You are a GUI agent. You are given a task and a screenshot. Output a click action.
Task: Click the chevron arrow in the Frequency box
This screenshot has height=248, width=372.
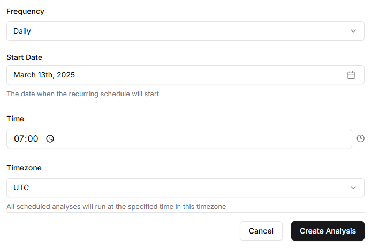353,31
